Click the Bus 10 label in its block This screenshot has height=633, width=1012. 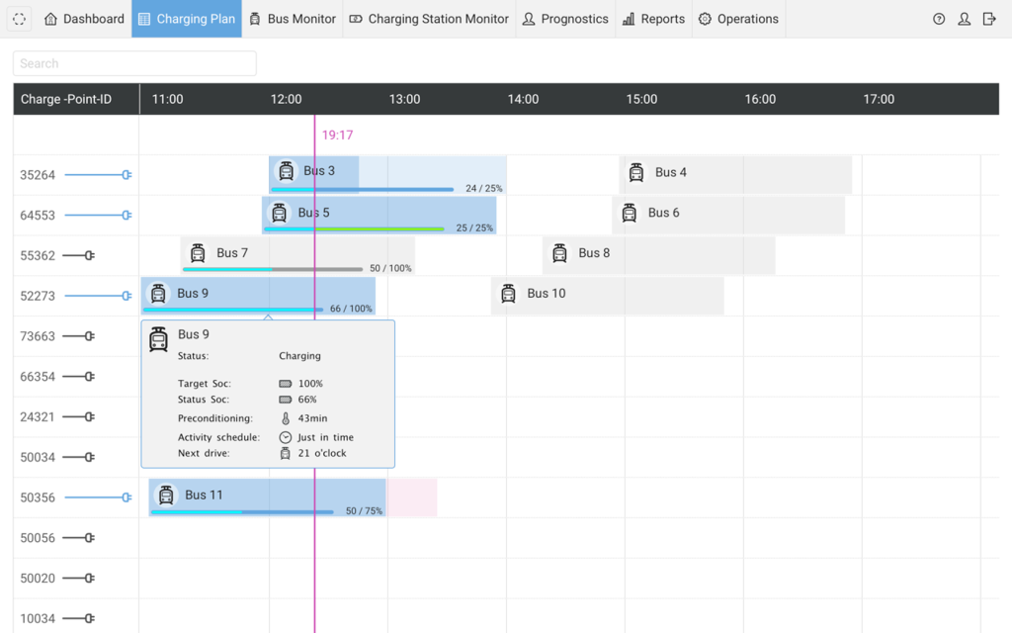pos(546,293)
